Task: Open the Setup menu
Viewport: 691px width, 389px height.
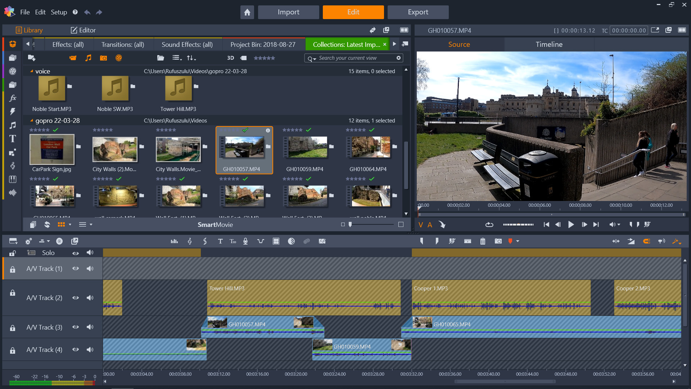Action: [59, 12]
